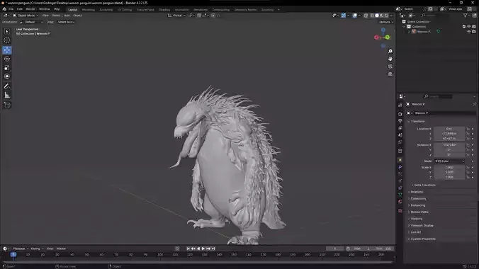479x269 pixels.
Task: Open the Modifiers properties tab
Action: click(x=400, y=167)
